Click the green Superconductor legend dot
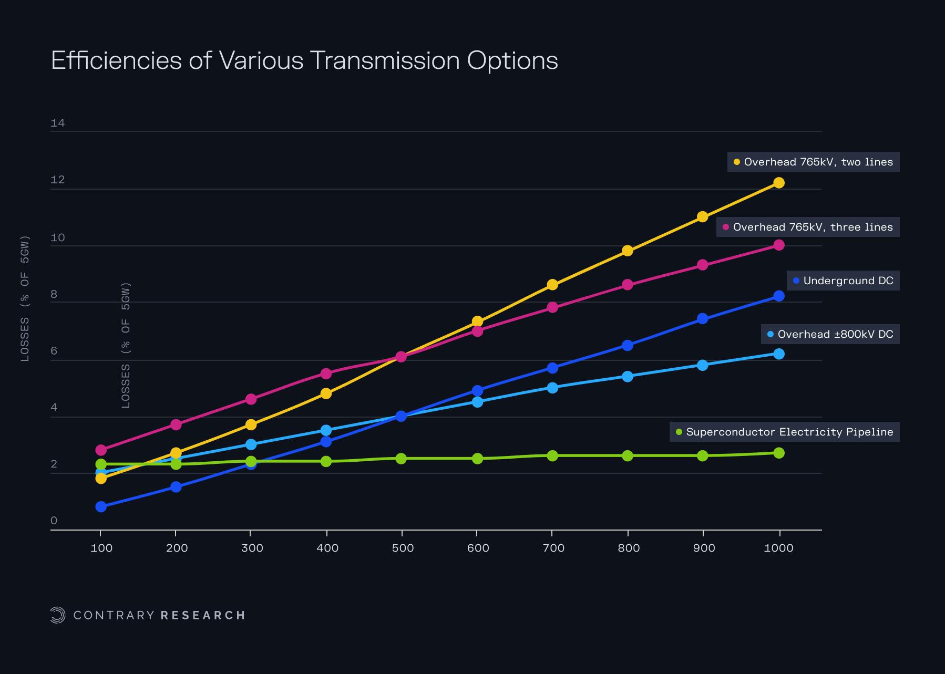945x674 pixels. 679,432
